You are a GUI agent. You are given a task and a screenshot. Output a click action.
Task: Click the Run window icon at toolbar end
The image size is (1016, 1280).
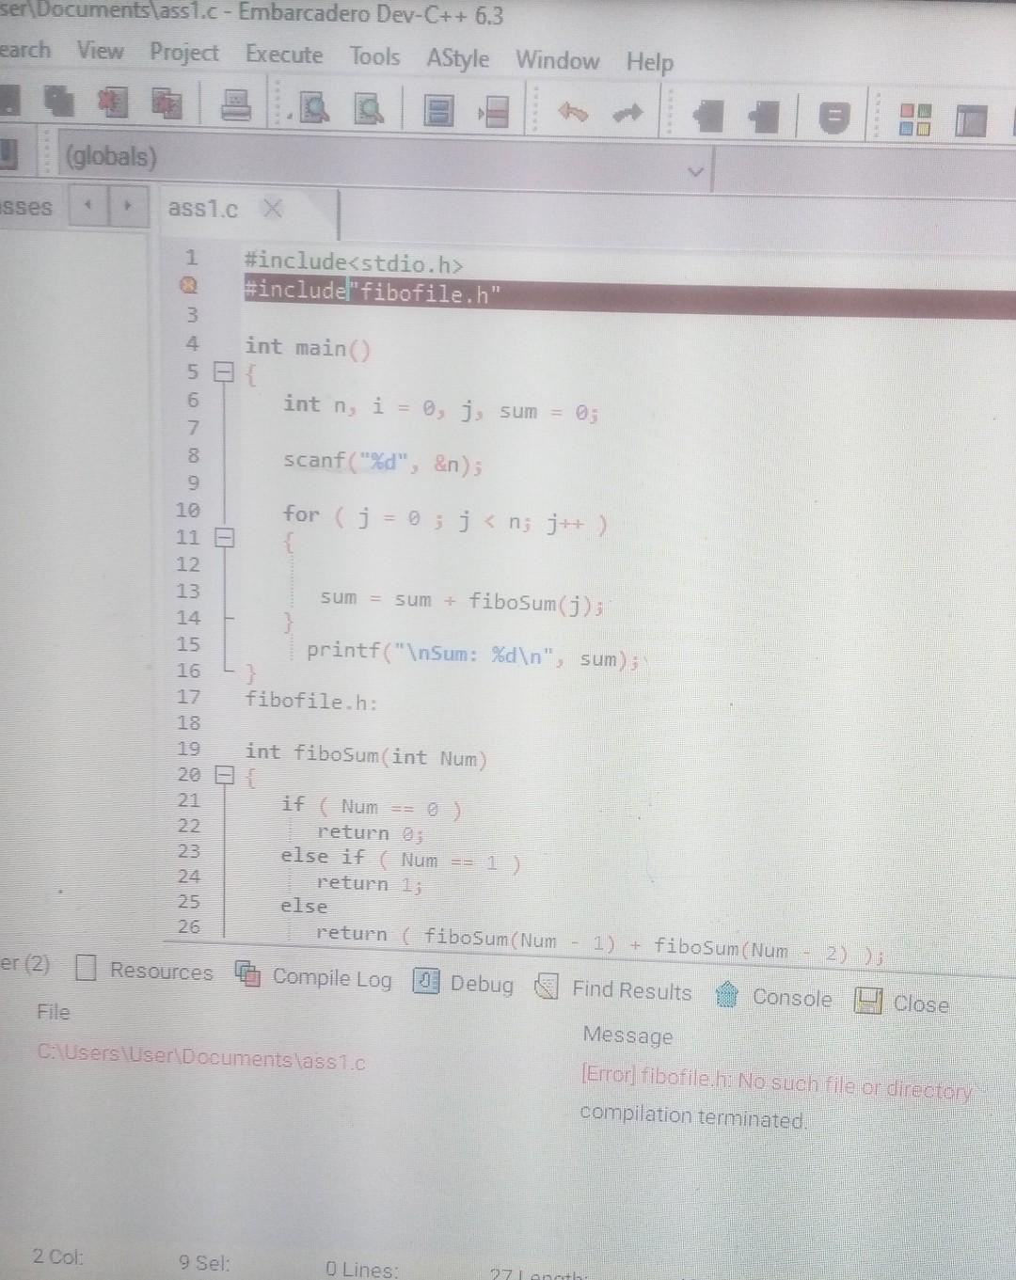point(971,120)
